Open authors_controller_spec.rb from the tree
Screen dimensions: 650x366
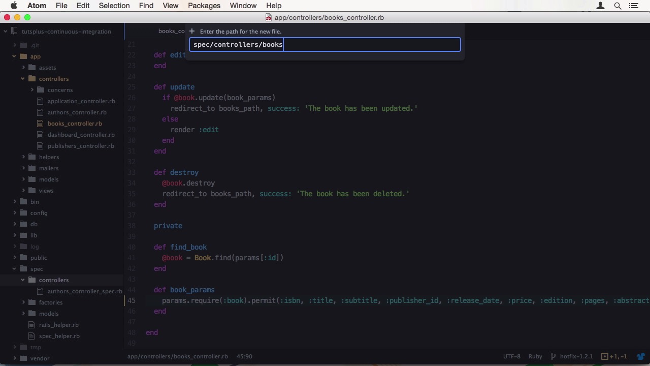pyautogui.click(x=84, y=291)
